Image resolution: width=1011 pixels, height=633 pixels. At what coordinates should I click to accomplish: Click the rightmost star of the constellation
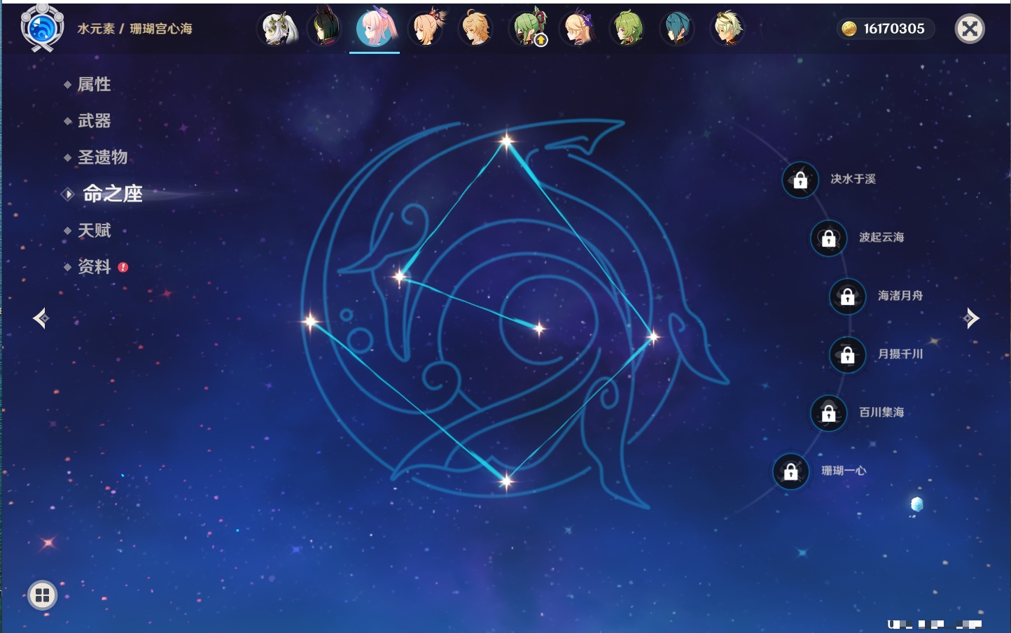pyautogui.click(x=653, y=337)
